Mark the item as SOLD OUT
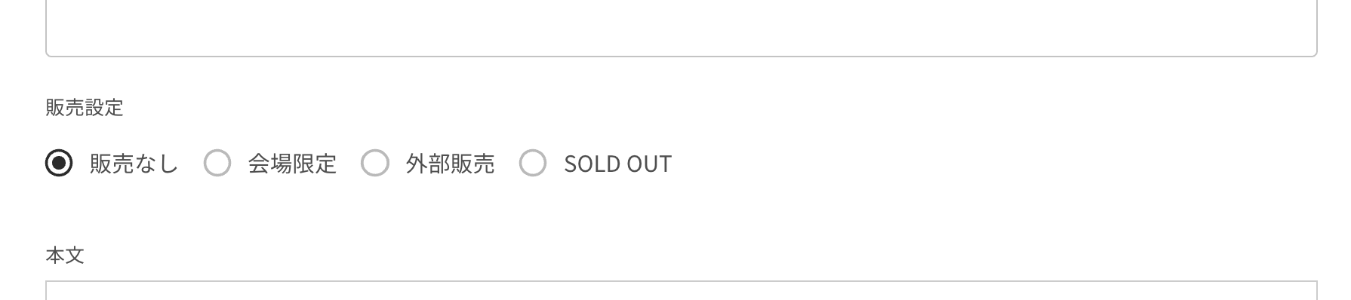1351x300 pixels. point(533,163)
